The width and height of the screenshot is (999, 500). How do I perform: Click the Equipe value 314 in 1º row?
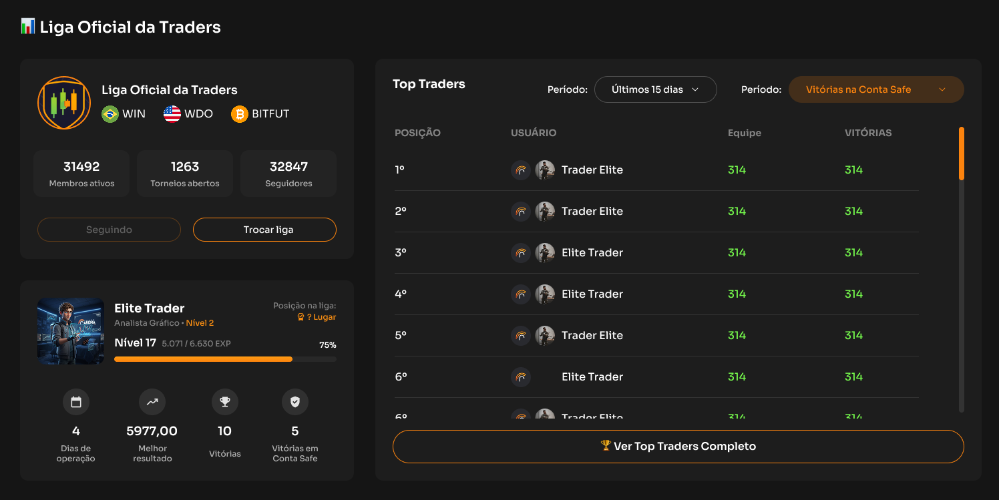coord(737,170)
